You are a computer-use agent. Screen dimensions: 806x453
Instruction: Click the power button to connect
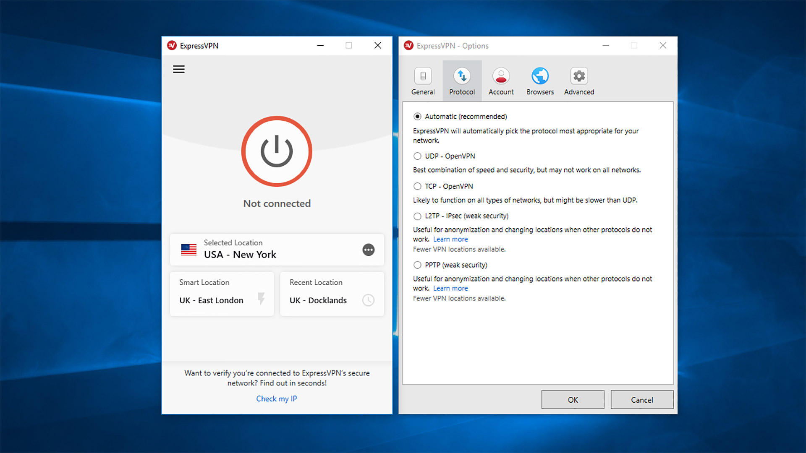[x=277, y=151]
